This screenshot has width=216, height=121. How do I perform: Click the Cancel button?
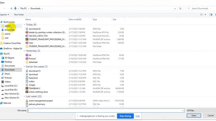click(210, 116)
